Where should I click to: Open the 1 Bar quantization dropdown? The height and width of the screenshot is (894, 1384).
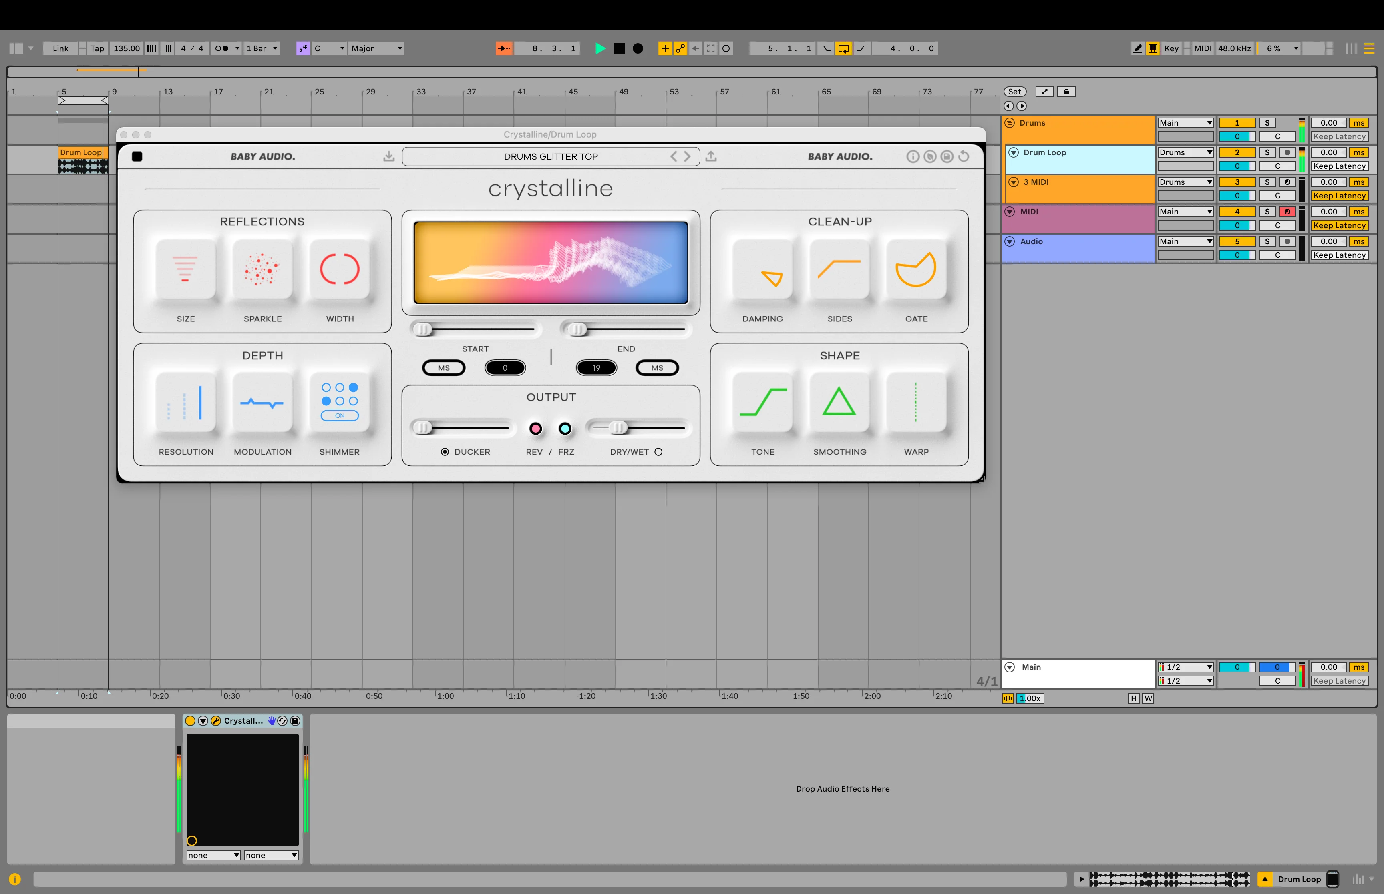coord(262,49)
